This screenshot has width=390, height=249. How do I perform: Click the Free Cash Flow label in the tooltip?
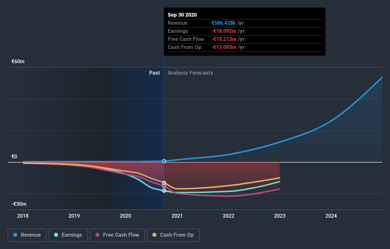click(x=186, y=39)
